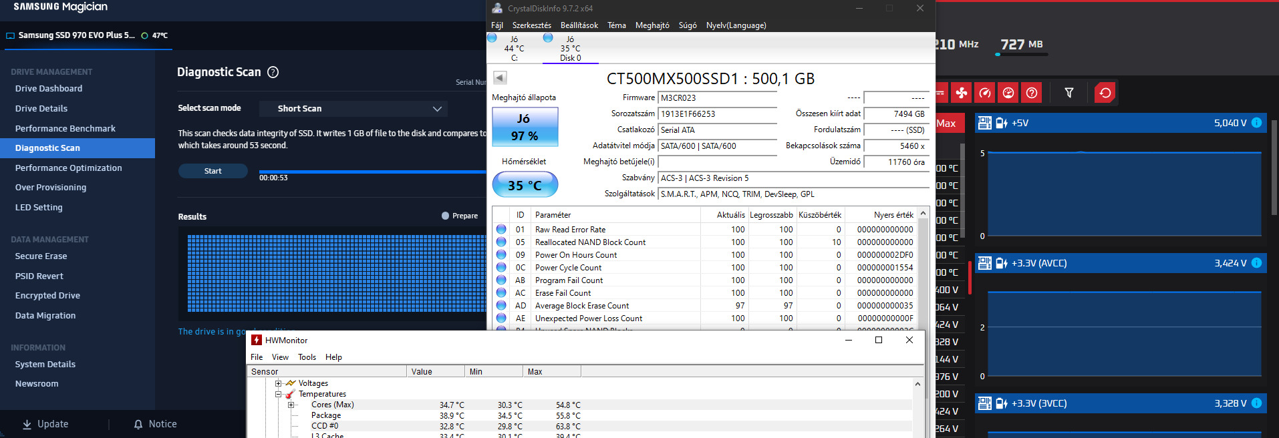Select the Package temperature row in HWMonitor

(580, 415)
